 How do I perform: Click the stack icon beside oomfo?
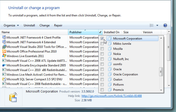click(110, 64)
